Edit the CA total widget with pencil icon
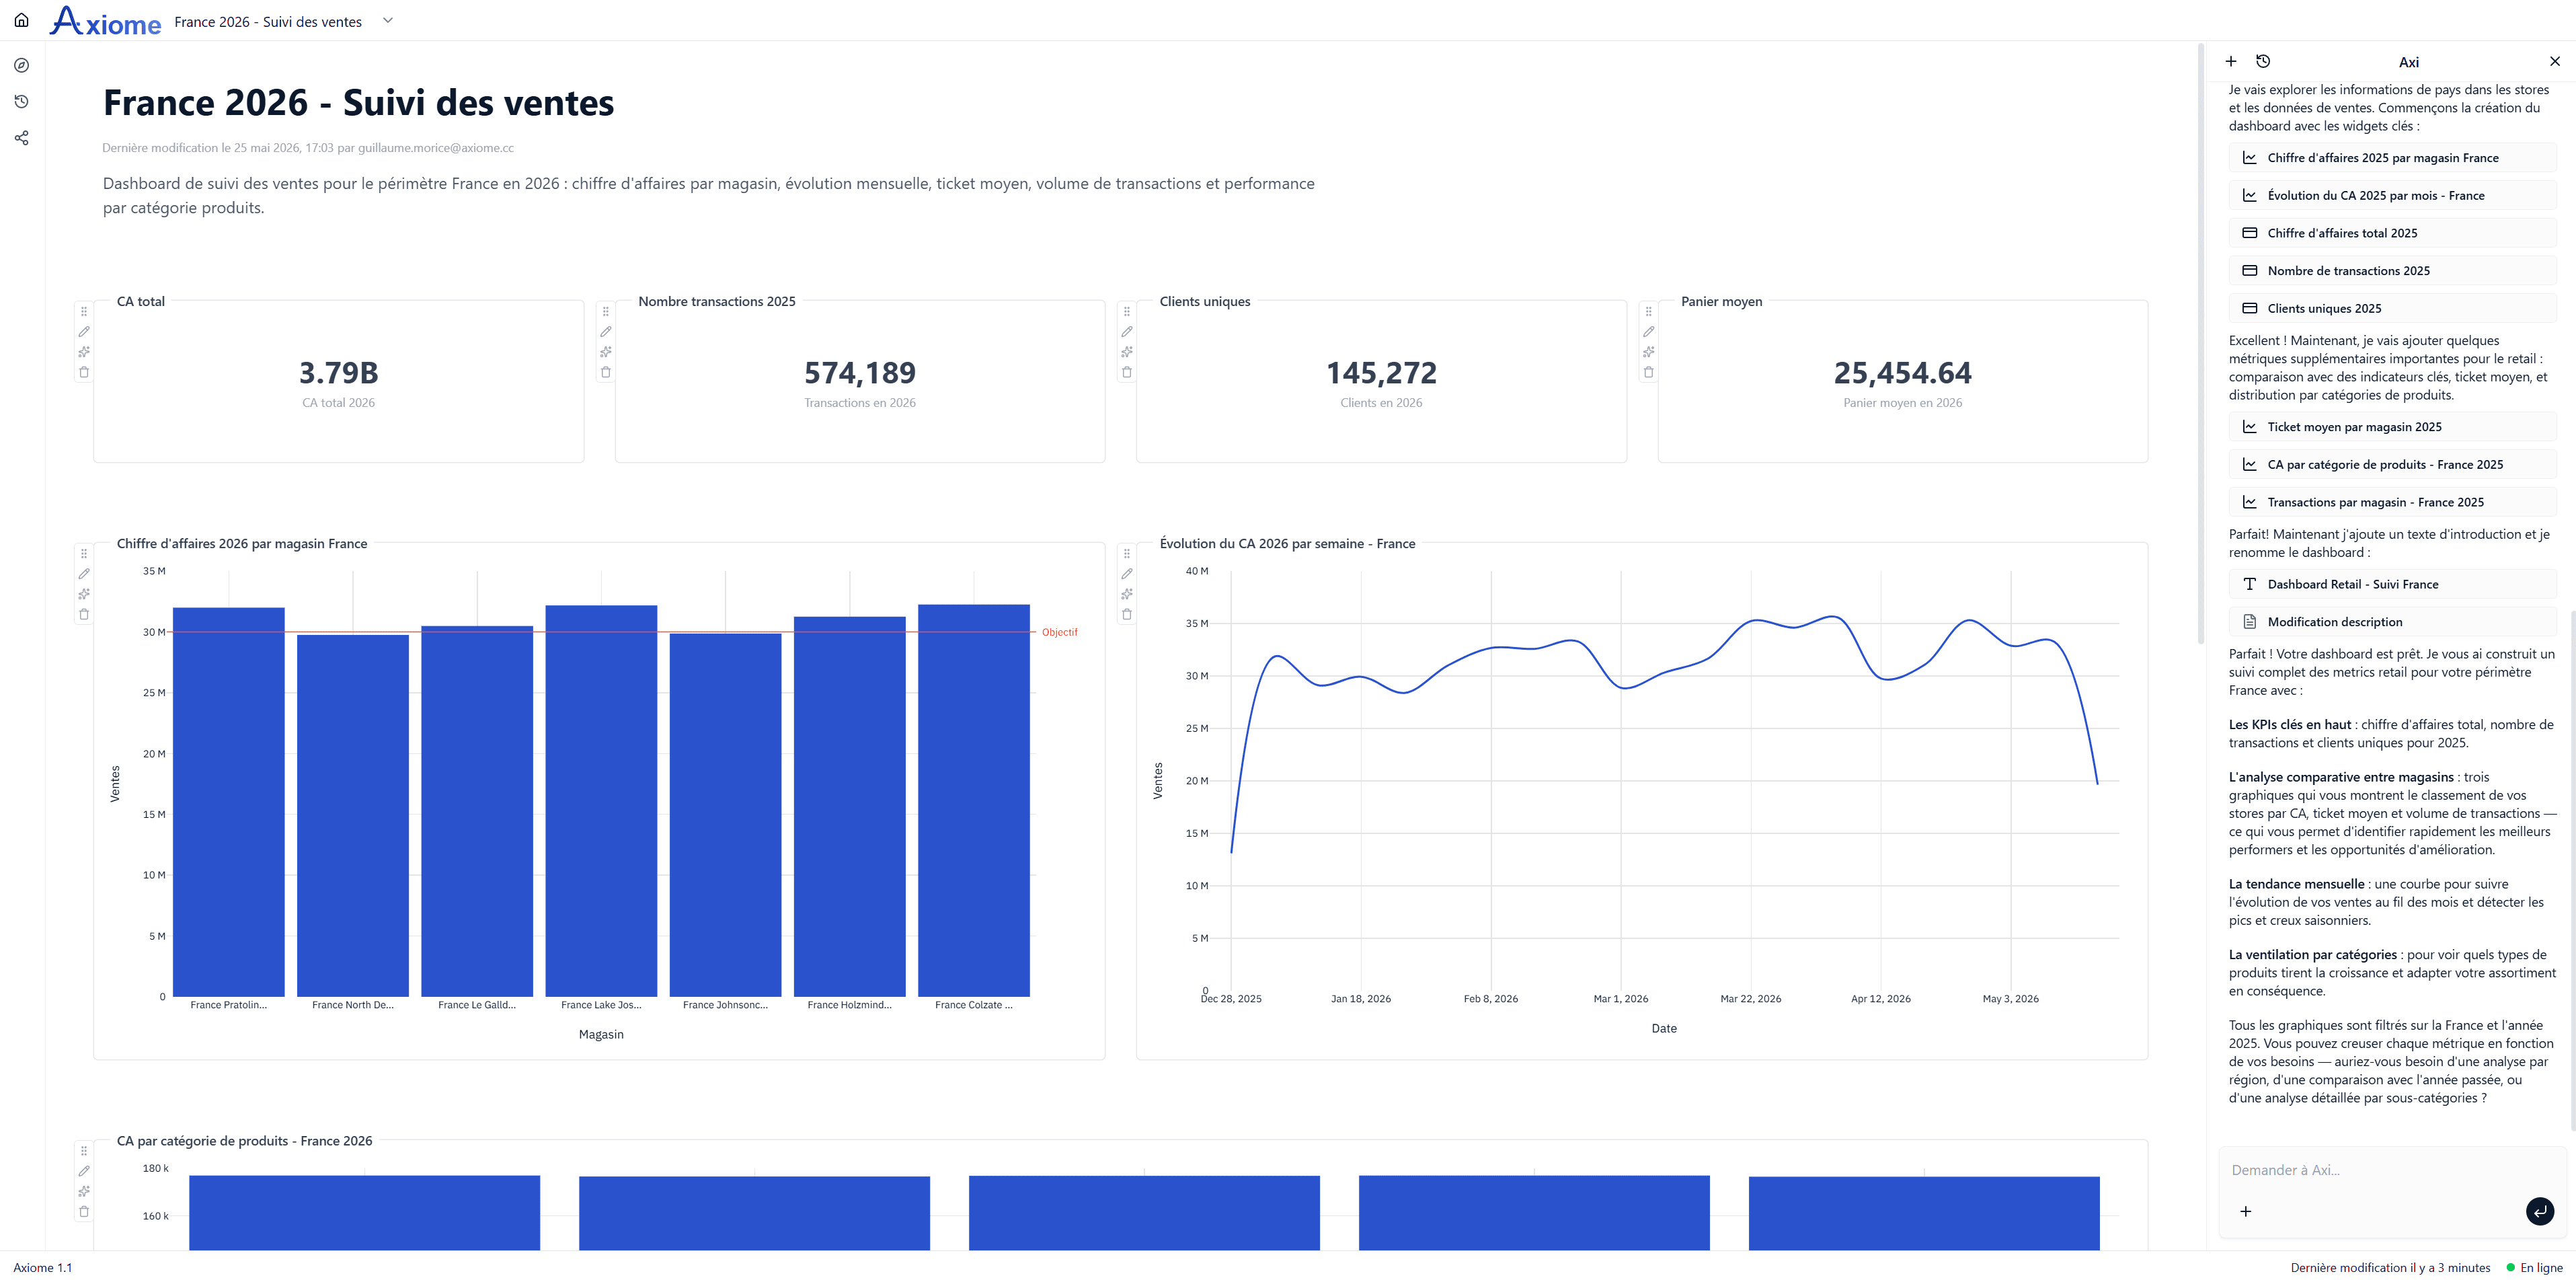The height and width of the screenshot is (1280, 2576). tap(84, 332)
